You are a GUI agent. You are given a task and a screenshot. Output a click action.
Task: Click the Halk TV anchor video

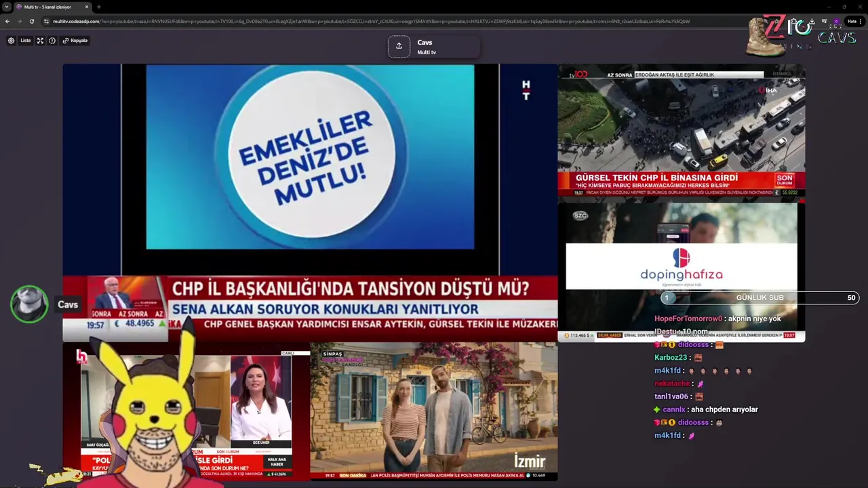[186, 411]
